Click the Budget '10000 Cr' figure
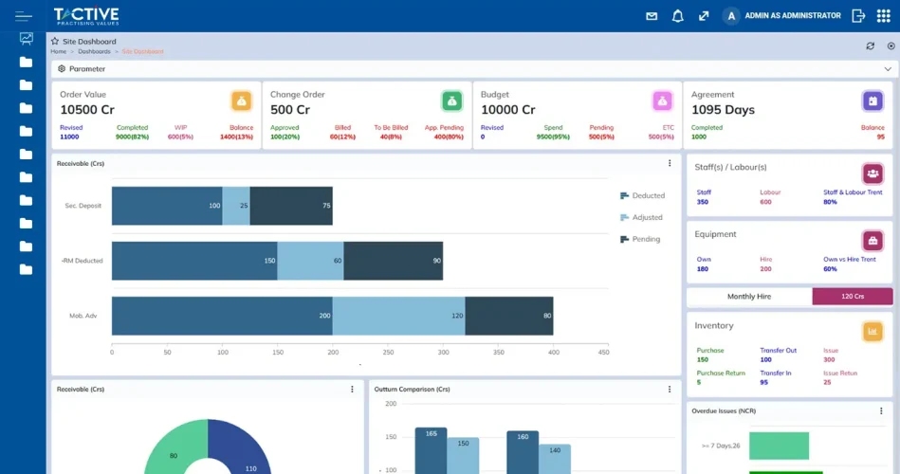Image resolution: width=900 pixels, height=474 pixels. pyautogui.click(x=508, y=110)
